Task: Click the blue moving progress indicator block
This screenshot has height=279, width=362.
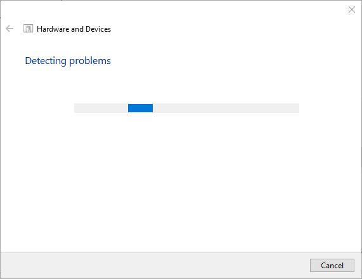Action: point(140,108)
